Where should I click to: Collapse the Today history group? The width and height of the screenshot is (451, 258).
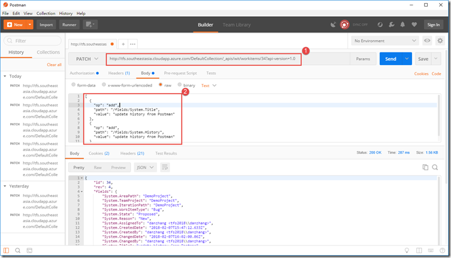pos(5,76)
